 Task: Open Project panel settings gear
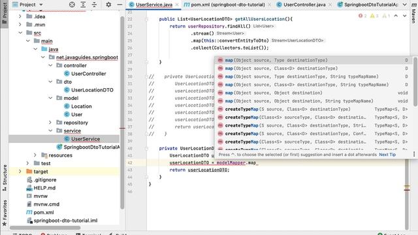pos(108,5)
